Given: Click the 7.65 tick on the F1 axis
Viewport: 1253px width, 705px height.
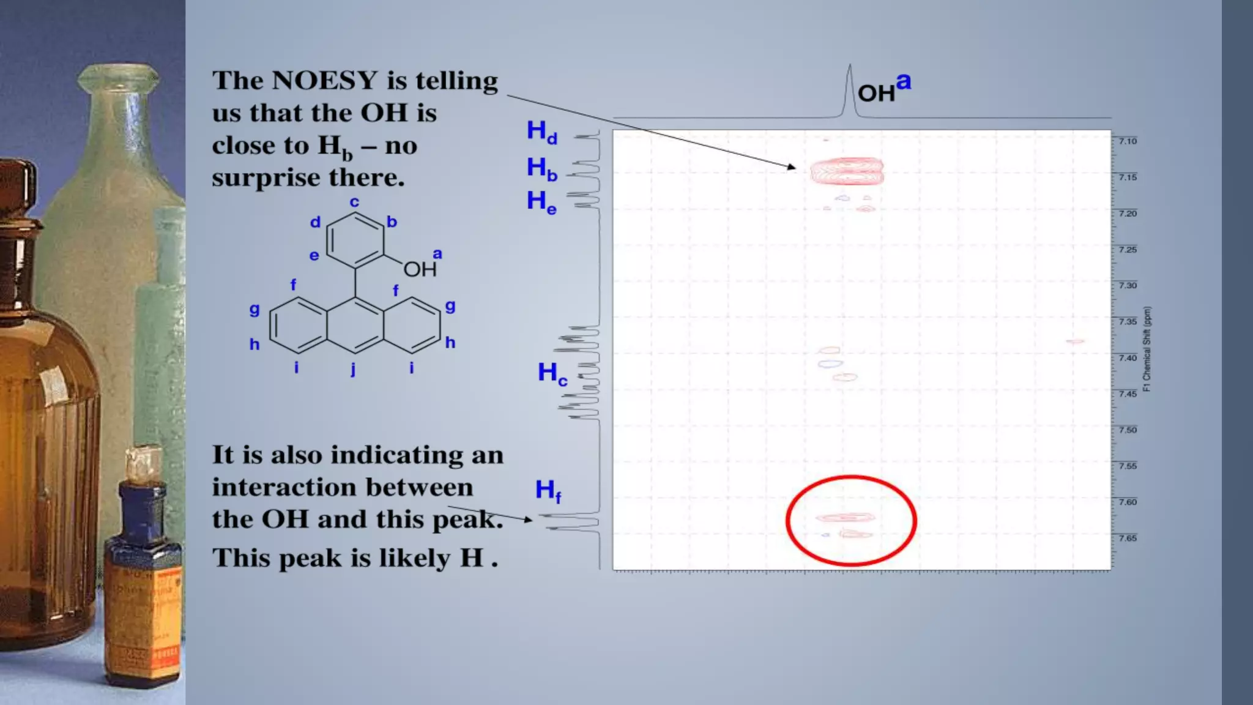Looking at the screenshot, I should tap(1128, 539).
